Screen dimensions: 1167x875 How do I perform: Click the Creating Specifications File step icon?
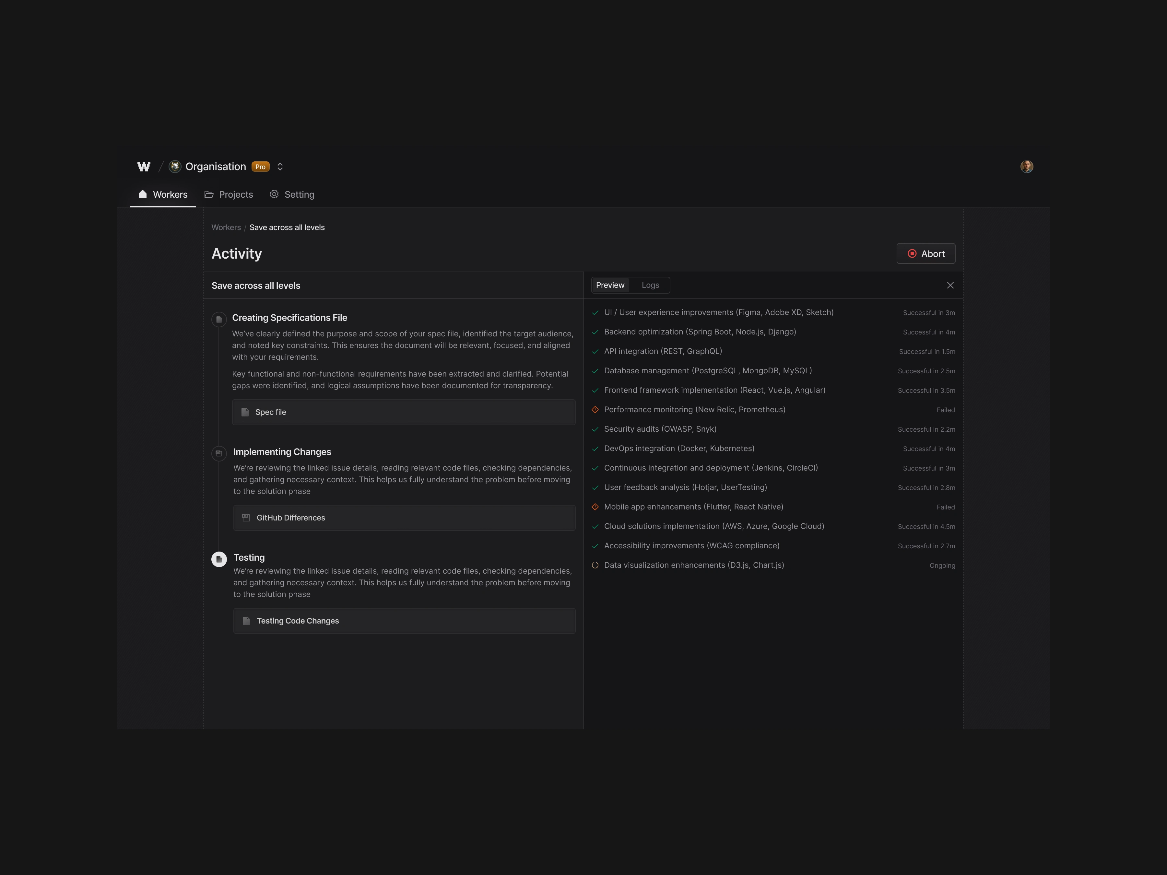tap(219, 319)
